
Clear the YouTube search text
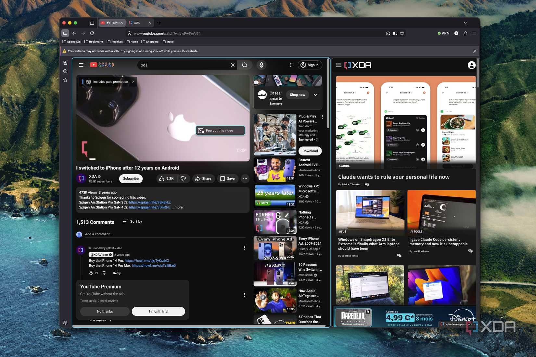click(x=233, y=65)
